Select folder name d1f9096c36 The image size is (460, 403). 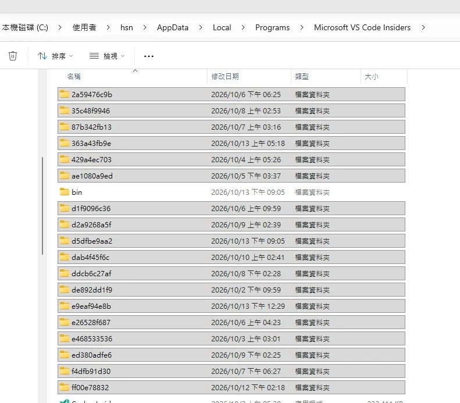[91, 209]
